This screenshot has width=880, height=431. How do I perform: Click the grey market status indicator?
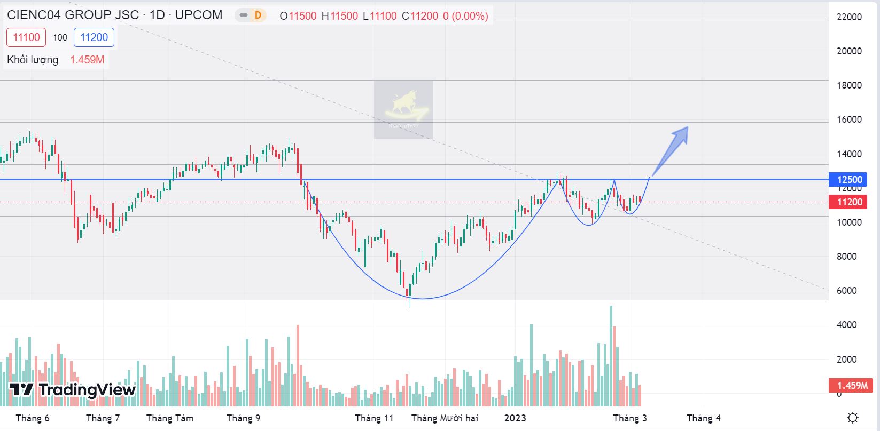[244, 15]
